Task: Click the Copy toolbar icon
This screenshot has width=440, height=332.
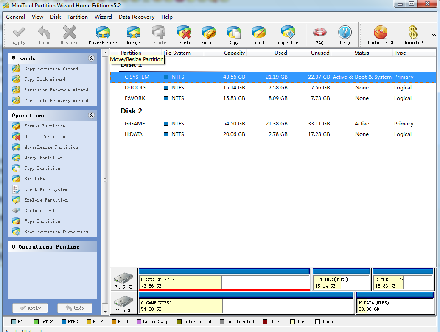Action: 233,33
